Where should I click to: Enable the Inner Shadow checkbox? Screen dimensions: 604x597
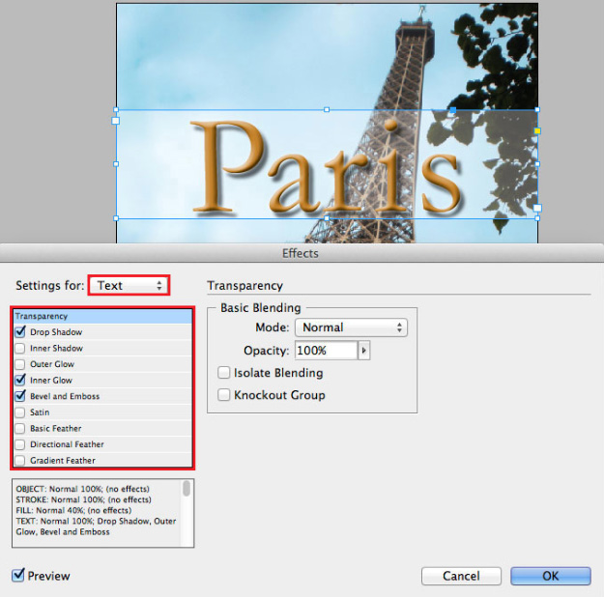pyautogui.click(x=20, y=348)
